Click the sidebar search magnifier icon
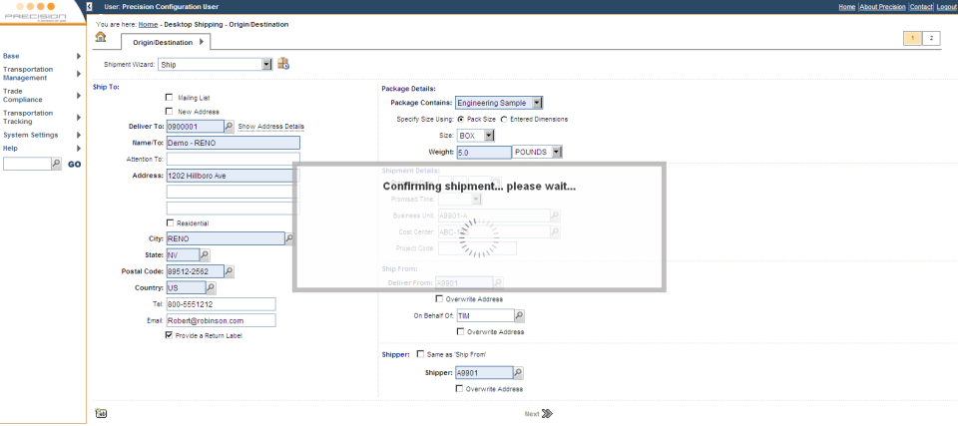The height and width of the screenshot is (426, 958). point(56,164)
